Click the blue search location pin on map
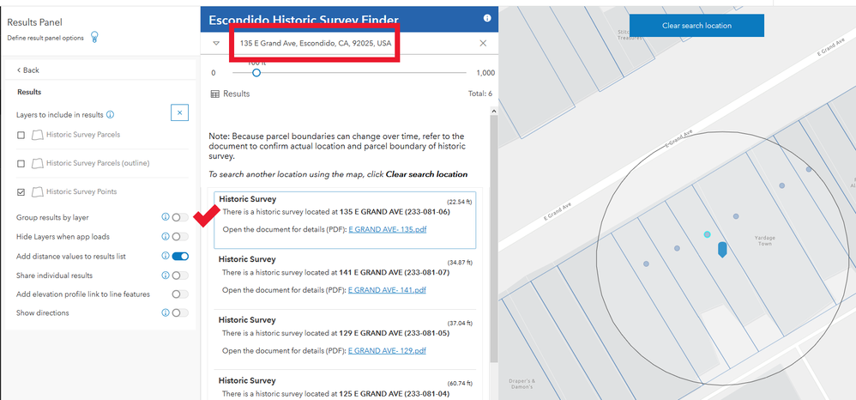 pos(721,250)
